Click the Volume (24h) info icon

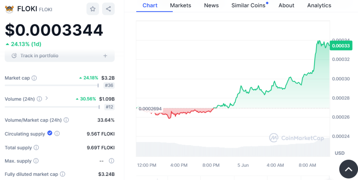click(x=40, y=99)
